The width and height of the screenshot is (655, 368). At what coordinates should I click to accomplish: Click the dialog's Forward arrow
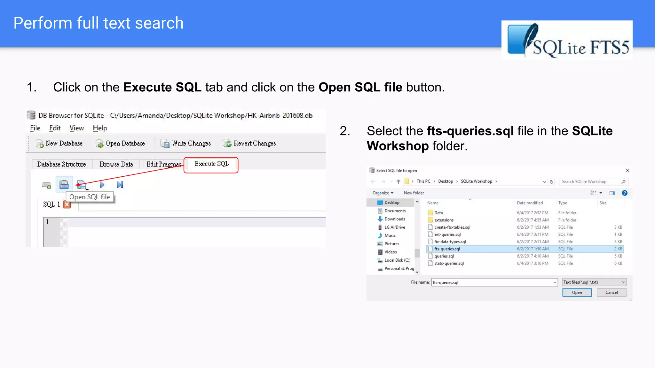[383, 181]
